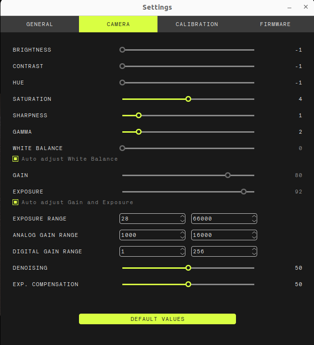Open the Calibration tab
The width and height of the screenshot is (314, 345).
coord(196,24)
